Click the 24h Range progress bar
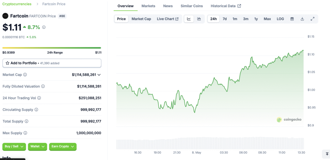 point(52,48)
